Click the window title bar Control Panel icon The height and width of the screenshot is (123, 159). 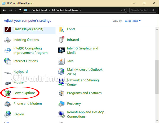3,3
